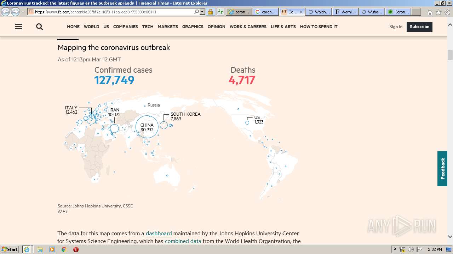Open Favorites star icon
This screenshot has height=254, width=453.
(x=438, y=12)
